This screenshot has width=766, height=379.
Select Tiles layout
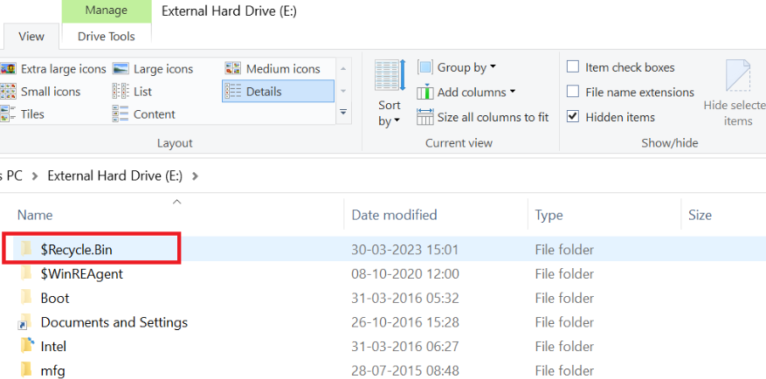tap(22, 114)
